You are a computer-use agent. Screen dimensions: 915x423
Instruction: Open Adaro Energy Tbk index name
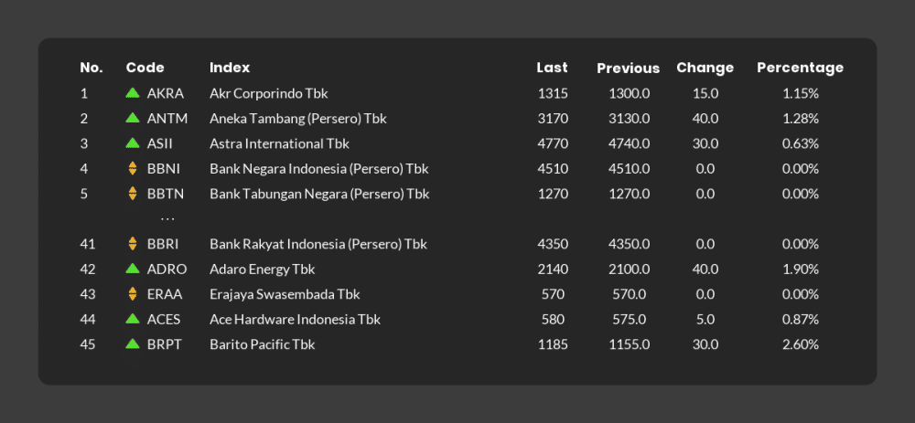point(262,270)
